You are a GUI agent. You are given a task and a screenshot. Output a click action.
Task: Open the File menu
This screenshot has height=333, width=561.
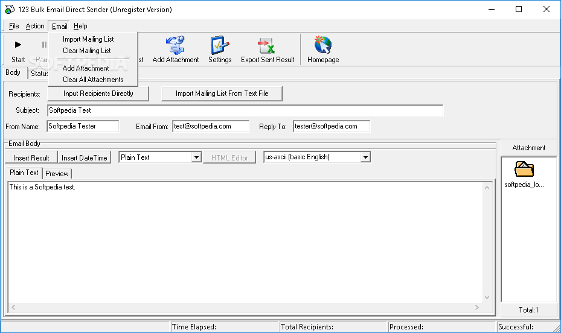pos(14,26)
